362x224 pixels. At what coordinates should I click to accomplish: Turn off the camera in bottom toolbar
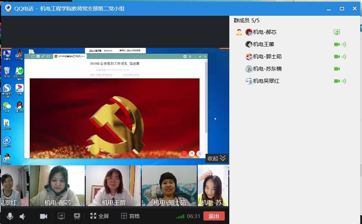pyautogui.click(x=43, y=216)
